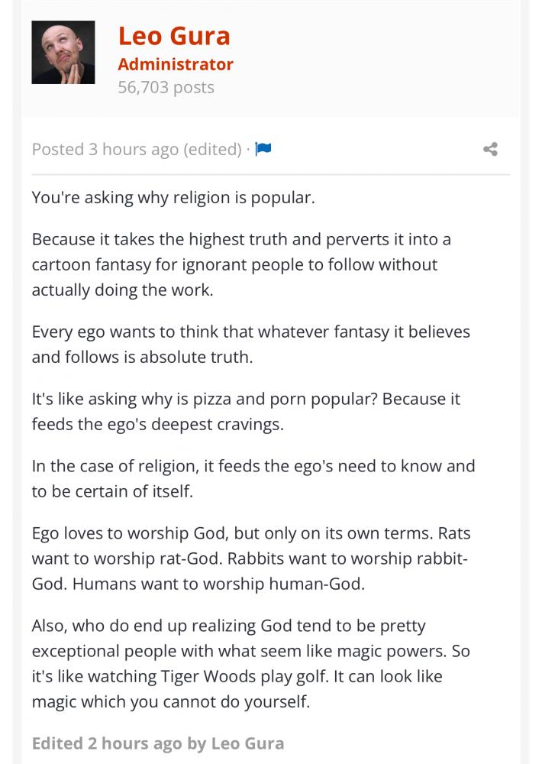This screenshot has height=764, width=542.
Task: Click the 'Edited 2 hours ago' footer text
Action: click(107, 743)
